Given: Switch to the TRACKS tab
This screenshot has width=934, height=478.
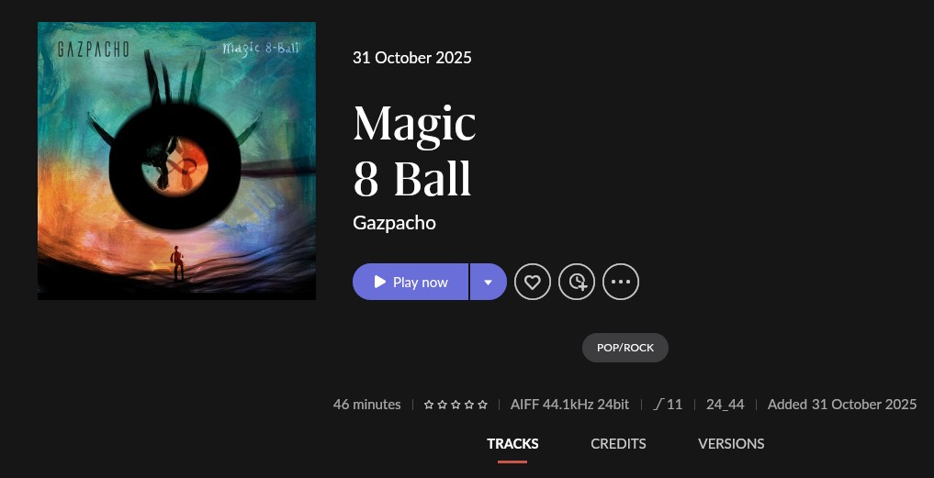Looking at the screenshot, I should click(x=512, y=444).
